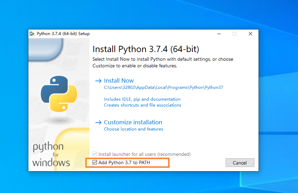The image size is (298, 193).
Task: Minimize the Python Setup window
Action: 219,34
